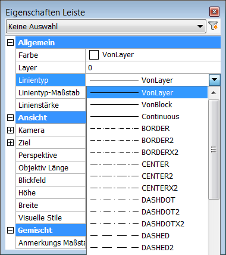Select the Continuous linetype entry
Screen dimensions: 226x255
pyautogui.click(x=147, y=117)
